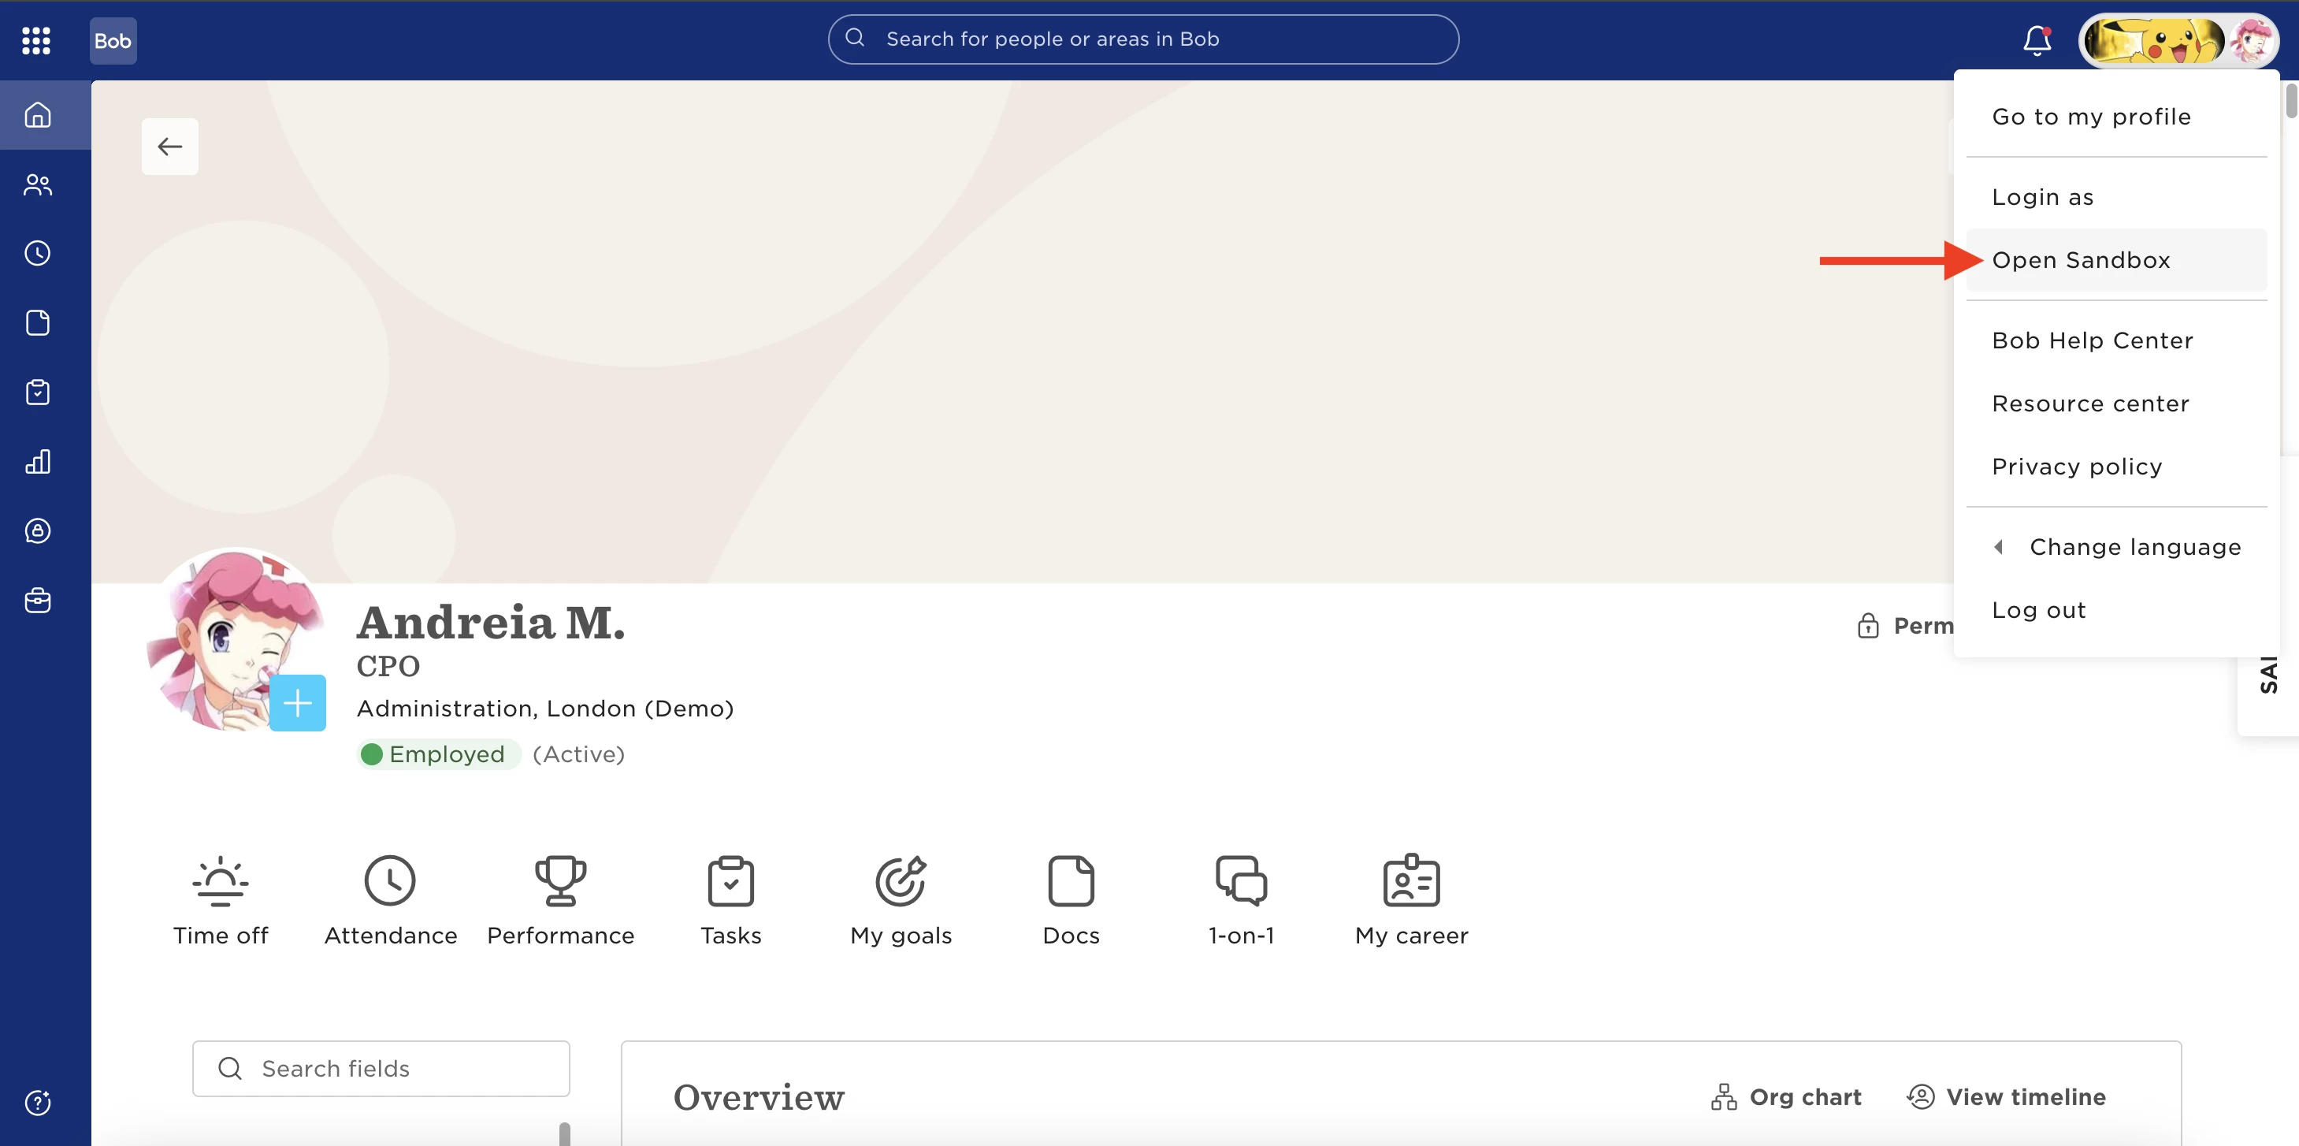The image size is (2299, 1146).
Task: Open My goals shortcut
Action: point(901,902)
